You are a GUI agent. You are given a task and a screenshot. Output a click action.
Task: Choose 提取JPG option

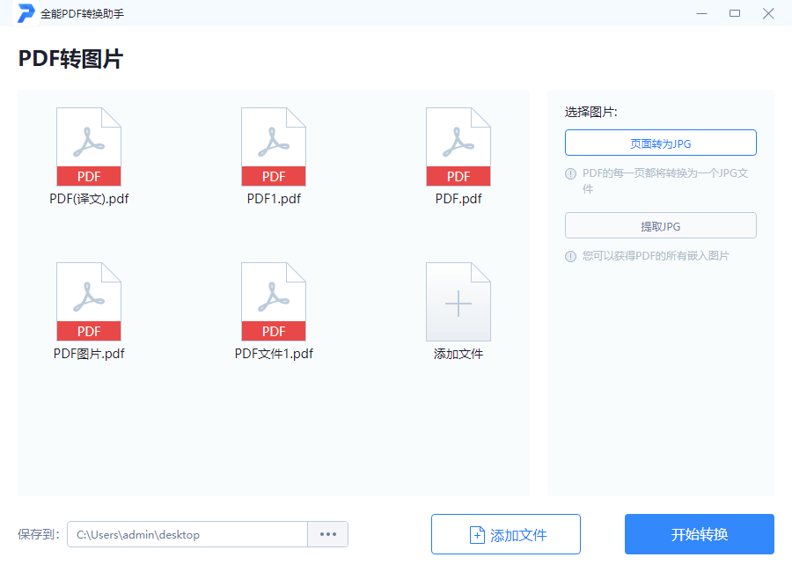[661, 225]
